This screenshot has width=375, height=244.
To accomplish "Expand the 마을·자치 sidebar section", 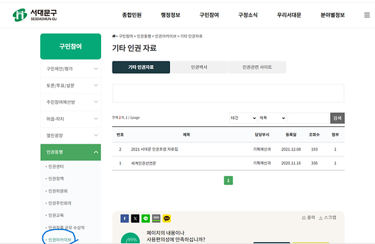I will [x=70, y=119].
